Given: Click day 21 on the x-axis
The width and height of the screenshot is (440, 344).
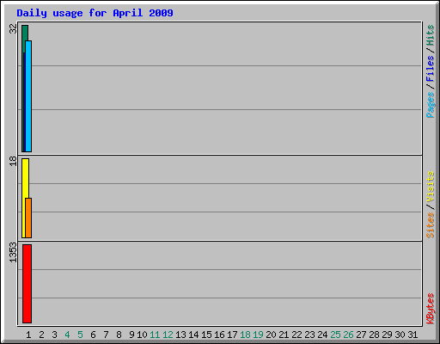Looking at the screenshot, I should (284, 335).
